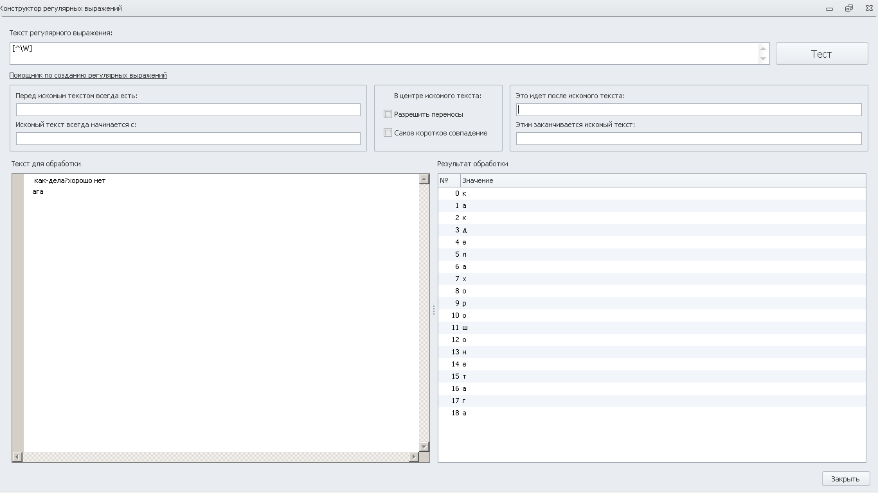The image size is (878, 493).
Task: Focus the regular expression text field
Action: [x=384, y=54]
